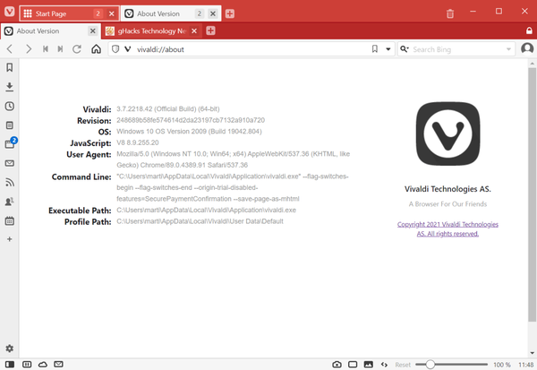The image size is (537, 370).
Task: Reload the current page
Action: click(x=77, y=49)
